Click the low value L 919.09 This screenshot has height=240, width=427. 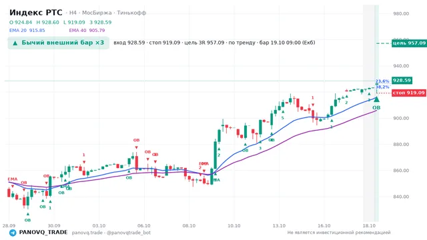[74, 22]
